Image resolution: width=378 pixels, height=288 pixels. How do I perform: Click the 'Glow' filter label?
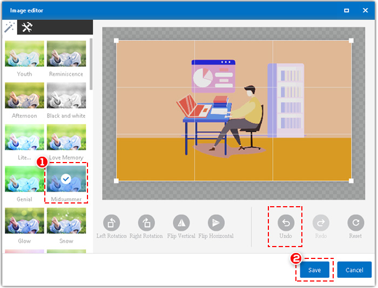(x=24, y=241)
